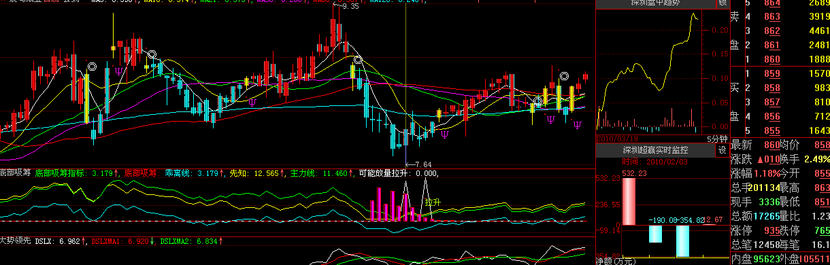Click the -190.08 cyan outflow bar

point(654,234)
